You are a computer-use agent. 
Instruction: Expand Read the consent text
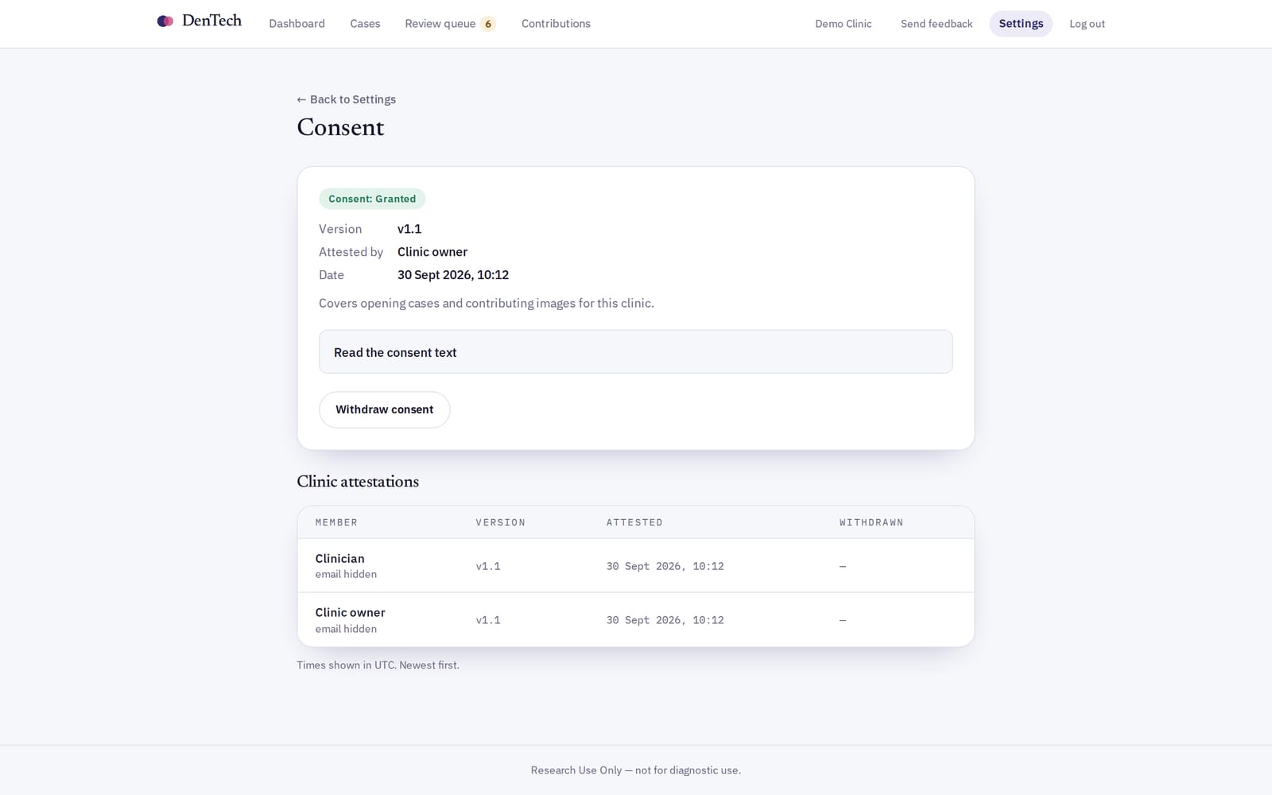tap(635, 352)
